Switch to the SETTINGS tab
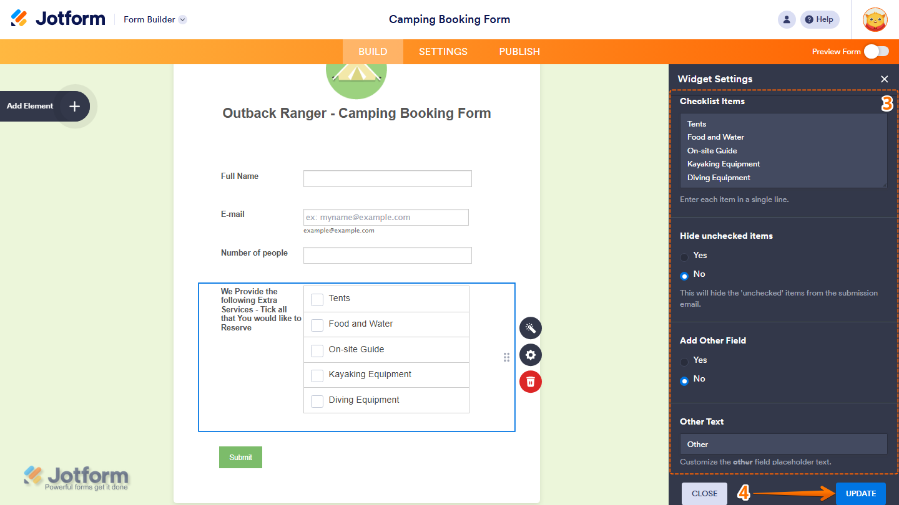 click(443, 52)
